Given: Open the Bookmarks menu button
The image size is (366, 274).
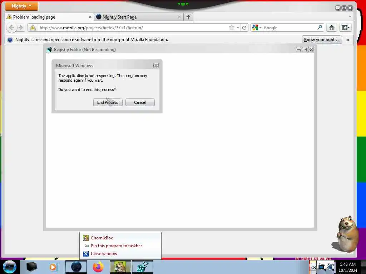Looking at the screenshot, I should click(345, 28).
